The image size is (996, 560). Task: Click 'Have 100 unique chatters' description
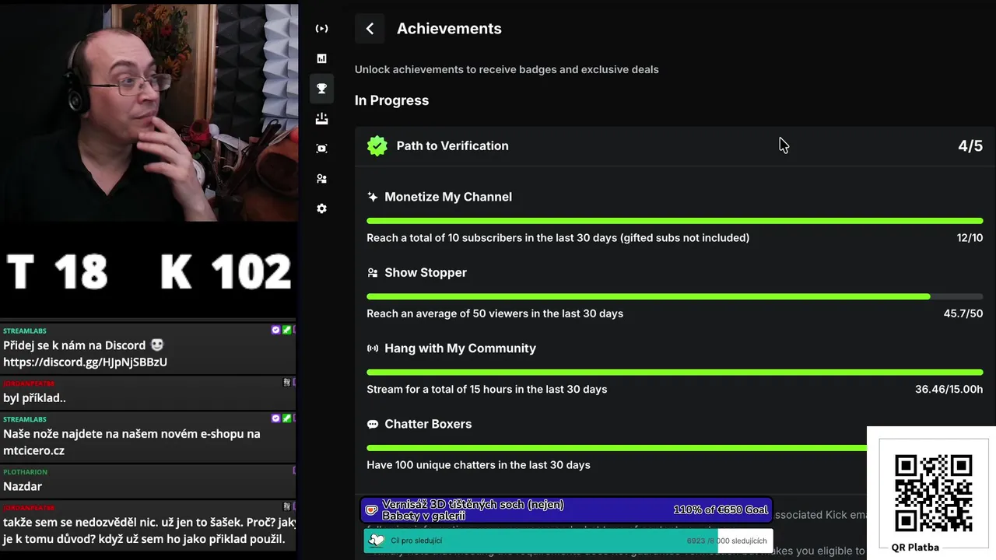tap(479, 465)
